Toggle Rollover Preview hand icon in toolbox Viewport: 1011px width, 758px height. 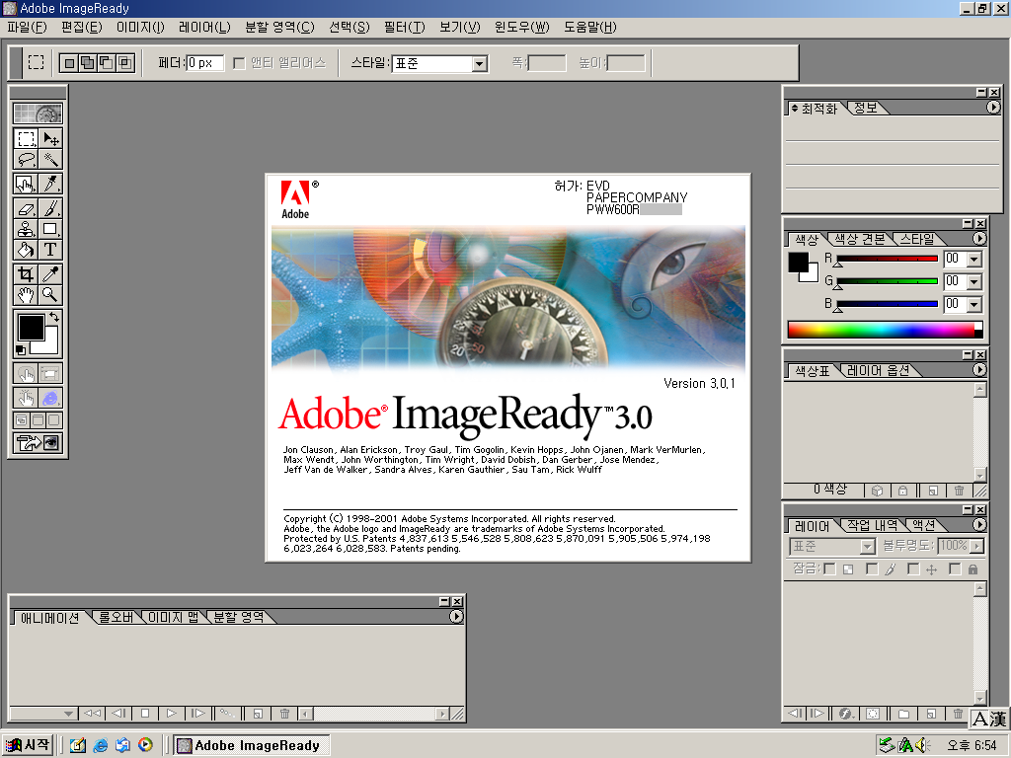click(26, 398)
